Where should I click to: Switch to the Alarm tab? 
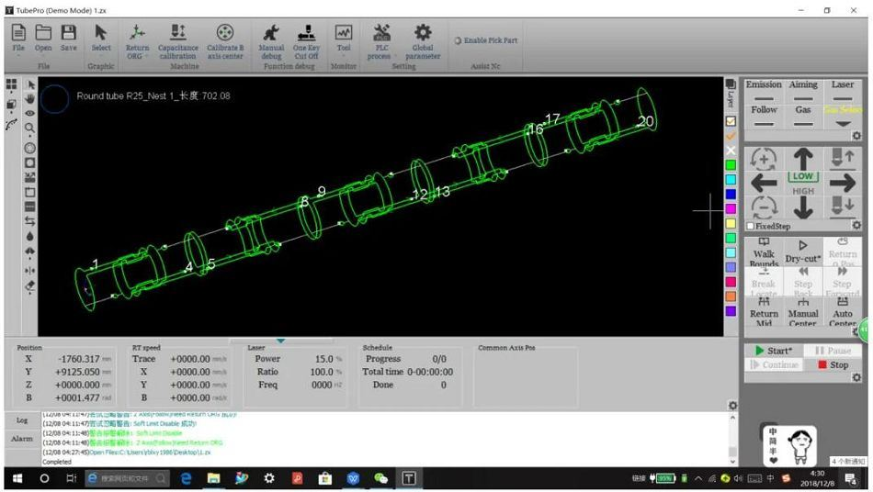(x=22, y=439)
